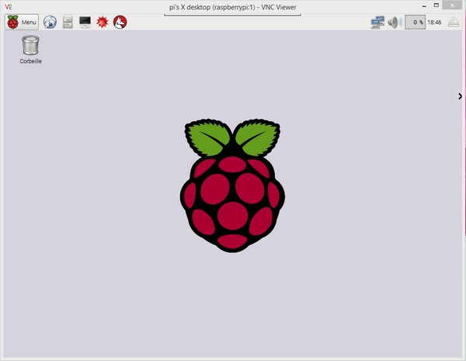Open the Corbeille trash icon on desktop
466x361 pixels.
(30, 50)
